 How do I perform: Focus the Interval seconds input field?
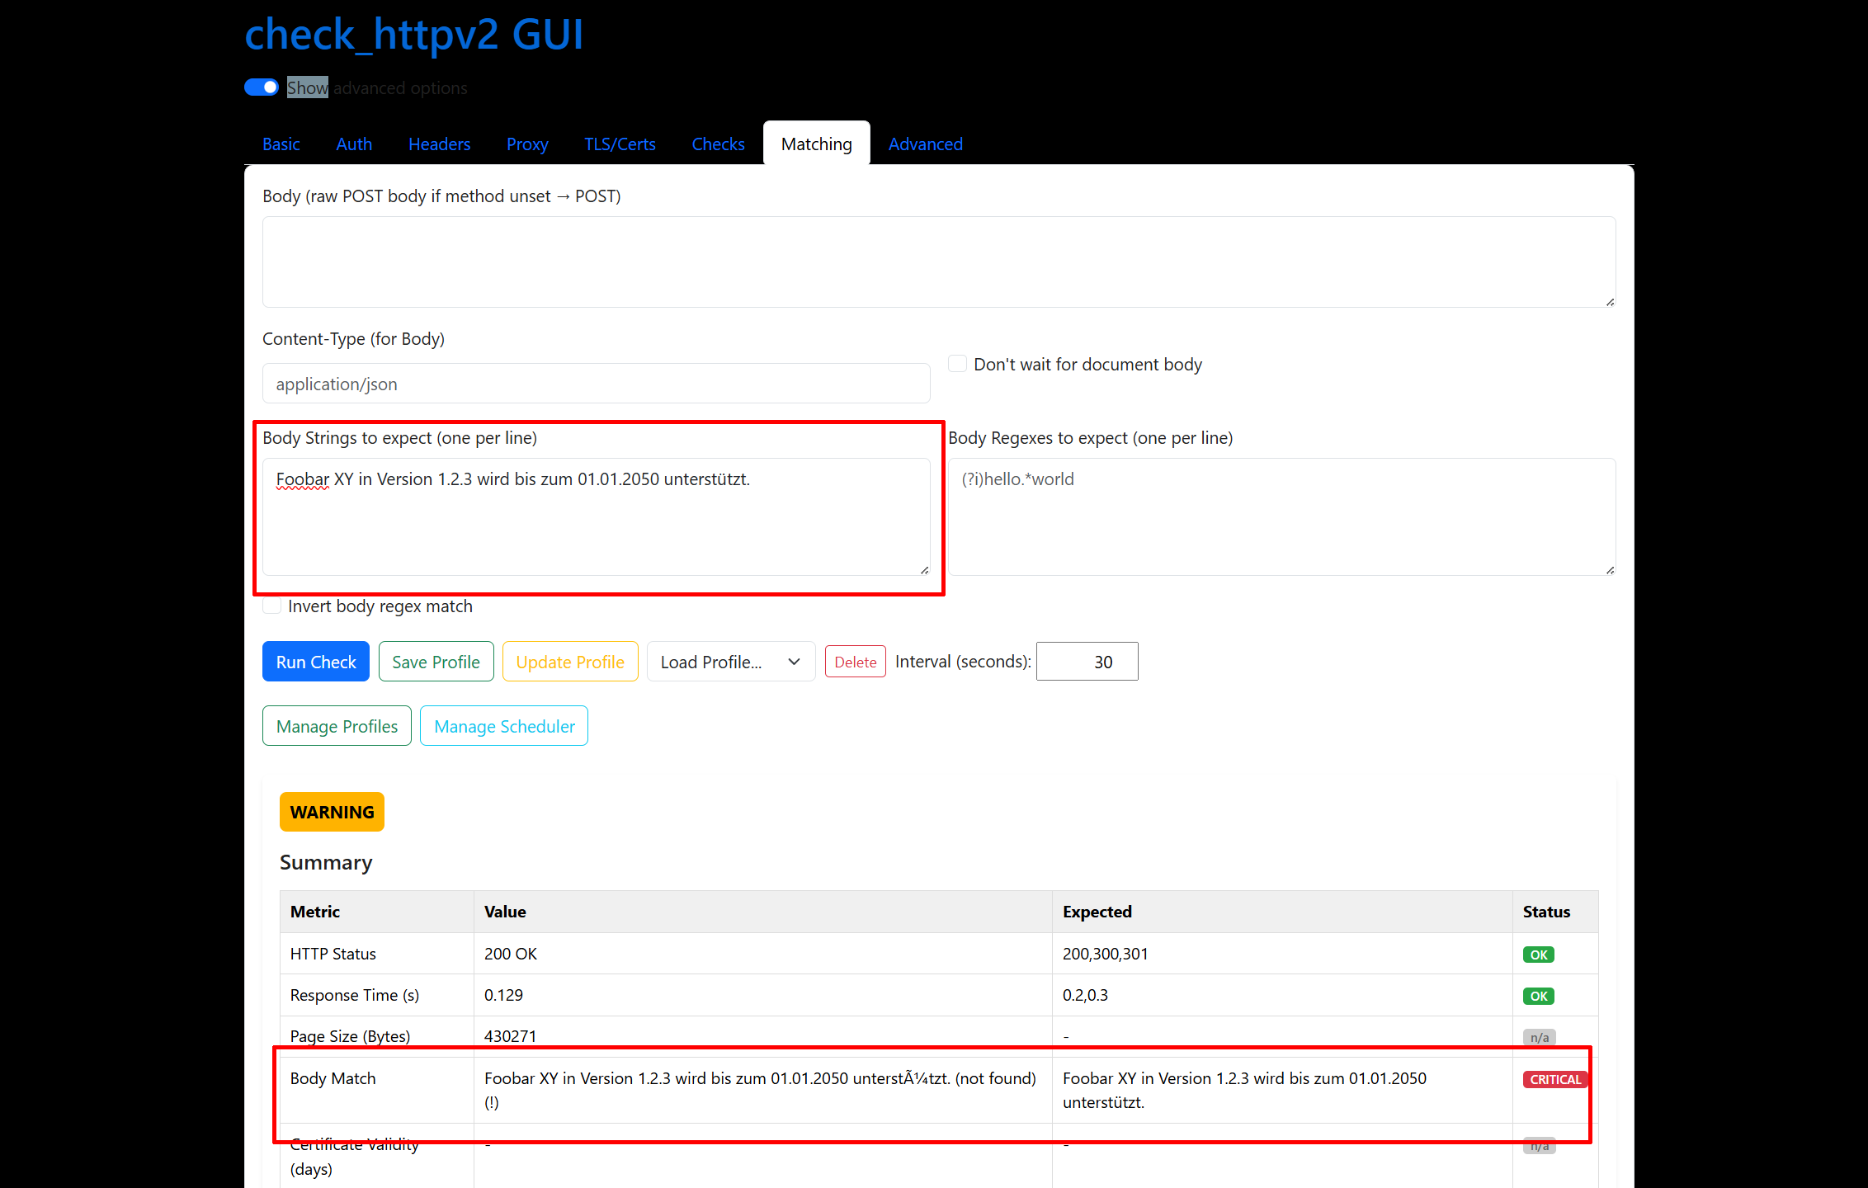[x=1087, y=662]
